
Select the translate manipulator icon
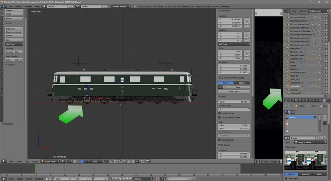point(82,162)
